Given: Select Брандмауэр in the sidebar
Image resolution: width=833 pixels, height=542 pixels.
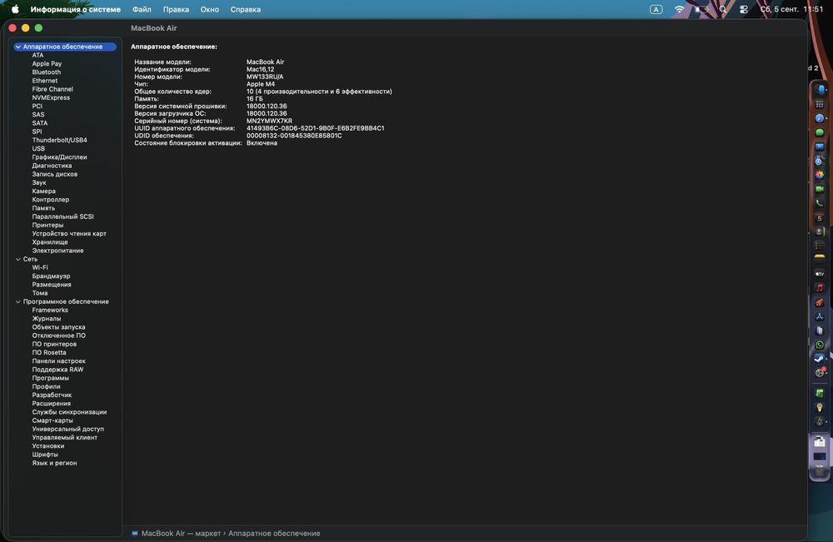Looking at the screenshot, I should (x=51, y=276).
